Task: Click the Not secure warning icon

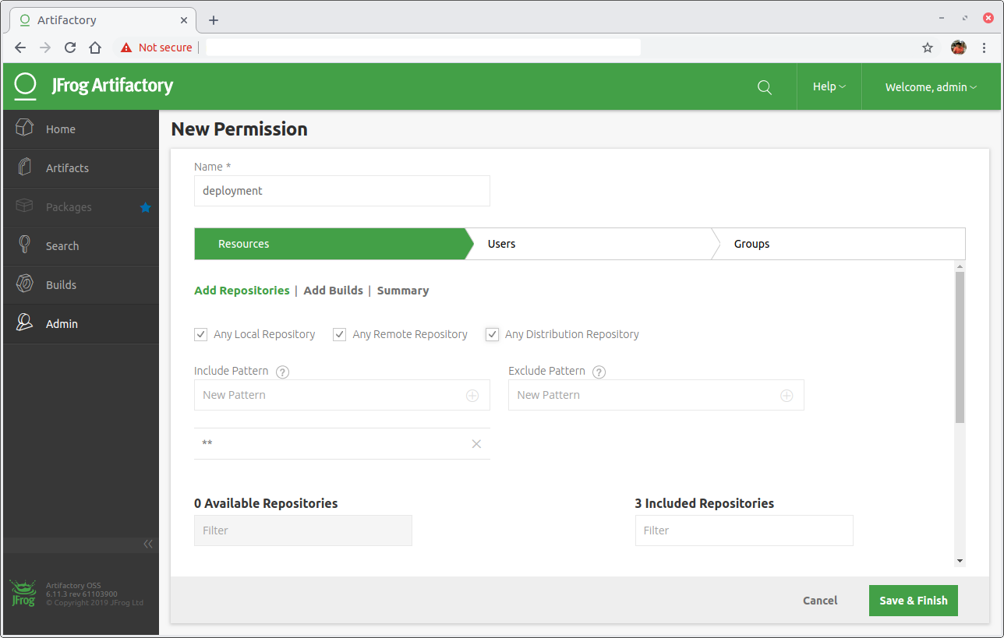Action: point(126,48)
